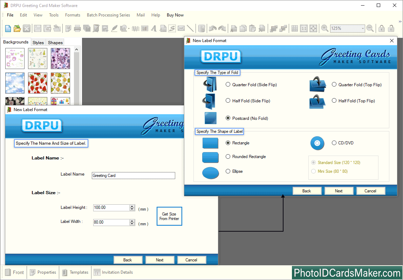Click the open padlock unlock icon

(x=391, y=28)
